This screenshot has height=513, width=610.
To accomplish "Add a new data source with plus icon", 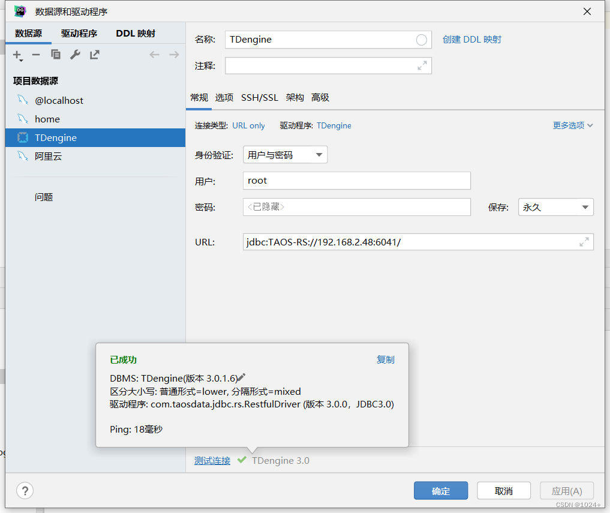I will coord(17,55).
